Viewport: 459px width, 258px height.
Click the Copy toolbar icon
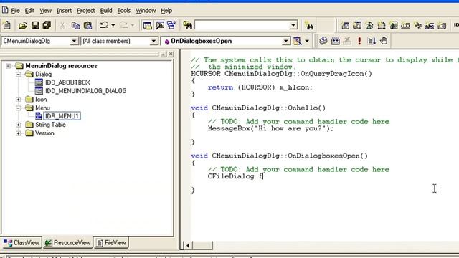coord(75,26)
